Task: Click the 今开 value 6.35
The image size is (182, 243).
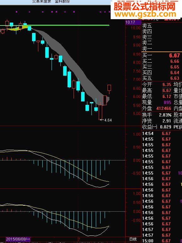Action: 167,85
